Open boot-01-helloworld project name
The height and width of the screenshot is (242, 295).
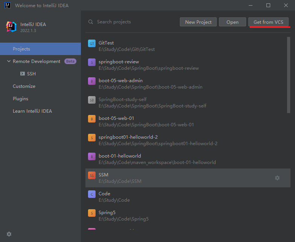point(120,156)
